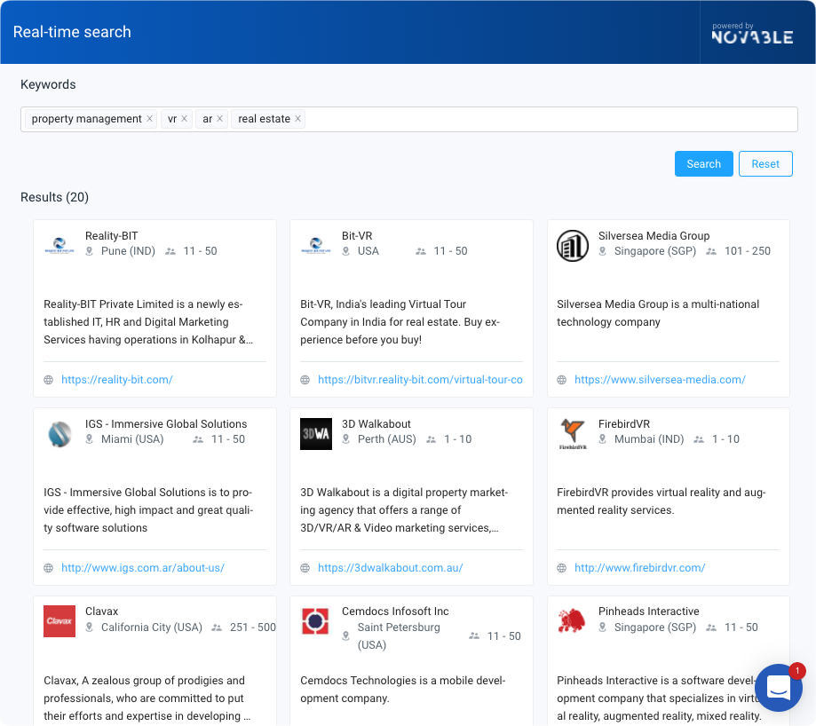Click location pin next to Perth (AUS)
The height and width of the screenshot is (726, 816).
pyautogui.click(x=346, y=439)
